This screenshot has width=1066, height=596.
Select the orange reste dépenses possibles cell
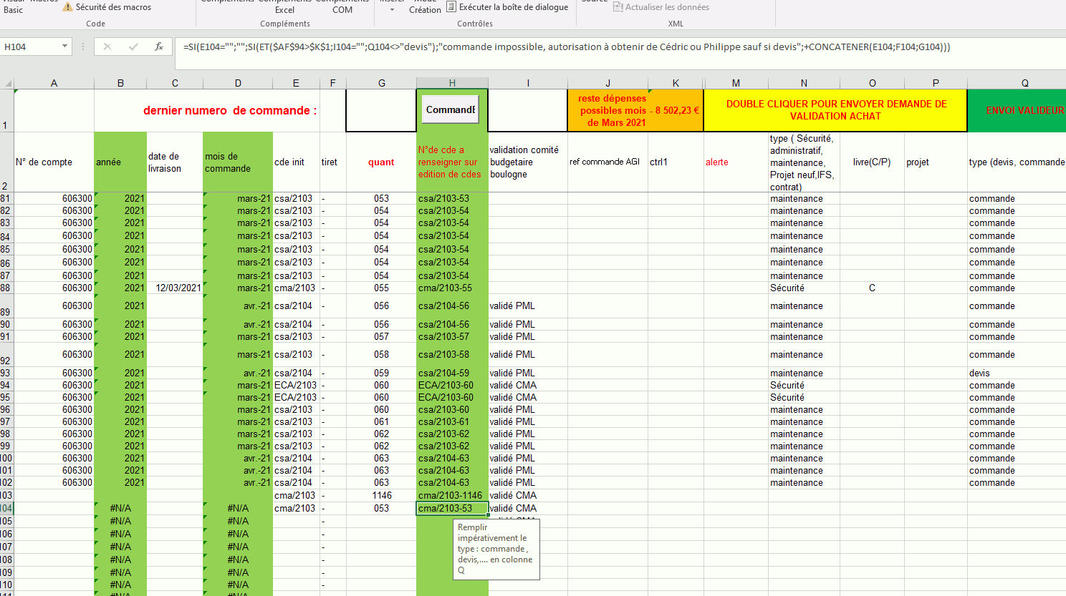[635, 110]
